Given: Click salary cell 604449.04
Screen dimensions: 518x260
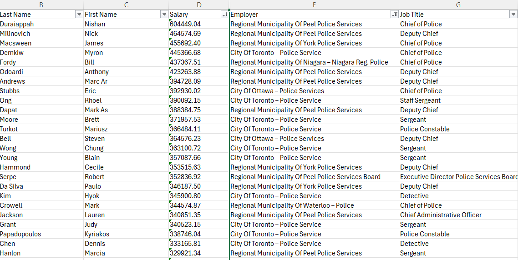Looking at the screenshot, I should click(199, 24).
